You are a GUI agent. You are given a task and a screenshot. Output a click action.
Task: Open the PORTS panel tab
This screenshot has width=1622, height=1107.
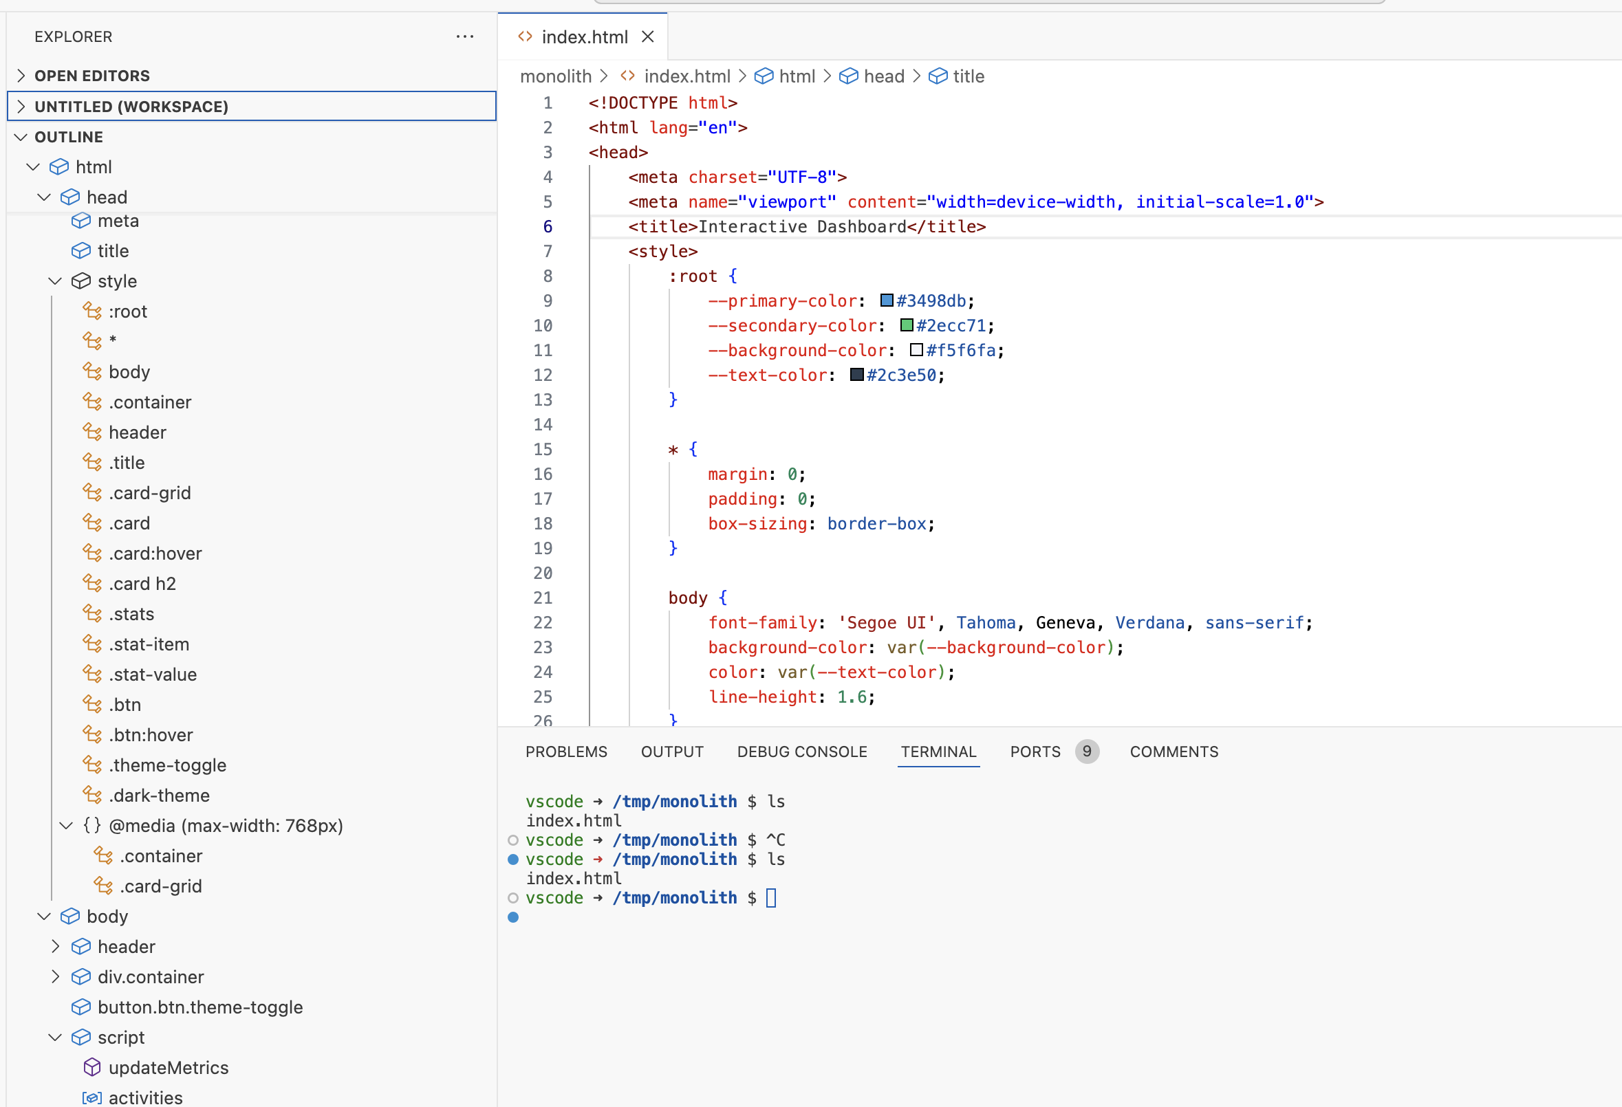(1035, 752)
